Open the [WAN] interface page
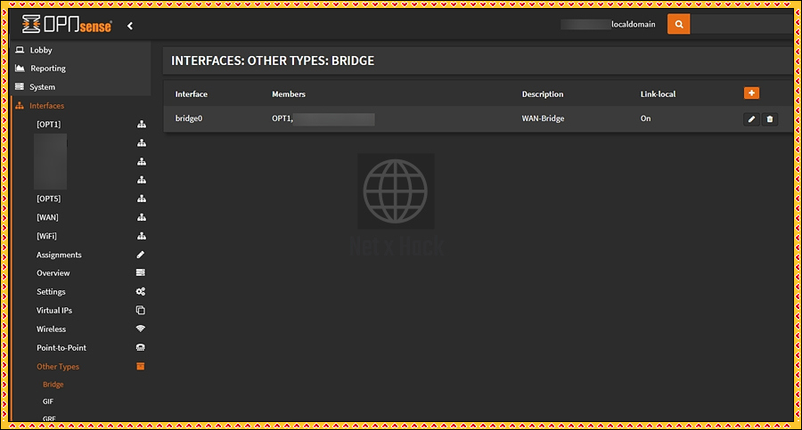This screenshot has width=802, height=430. click(x=48, y=217)
